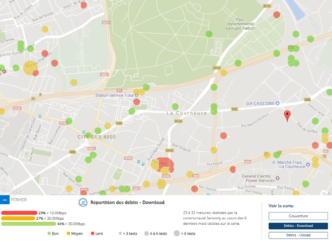The width and height of the screenshot is (332, 246).
Task: Click the speedometer icon beside Répartition des débits
Action: coord(83,202)
